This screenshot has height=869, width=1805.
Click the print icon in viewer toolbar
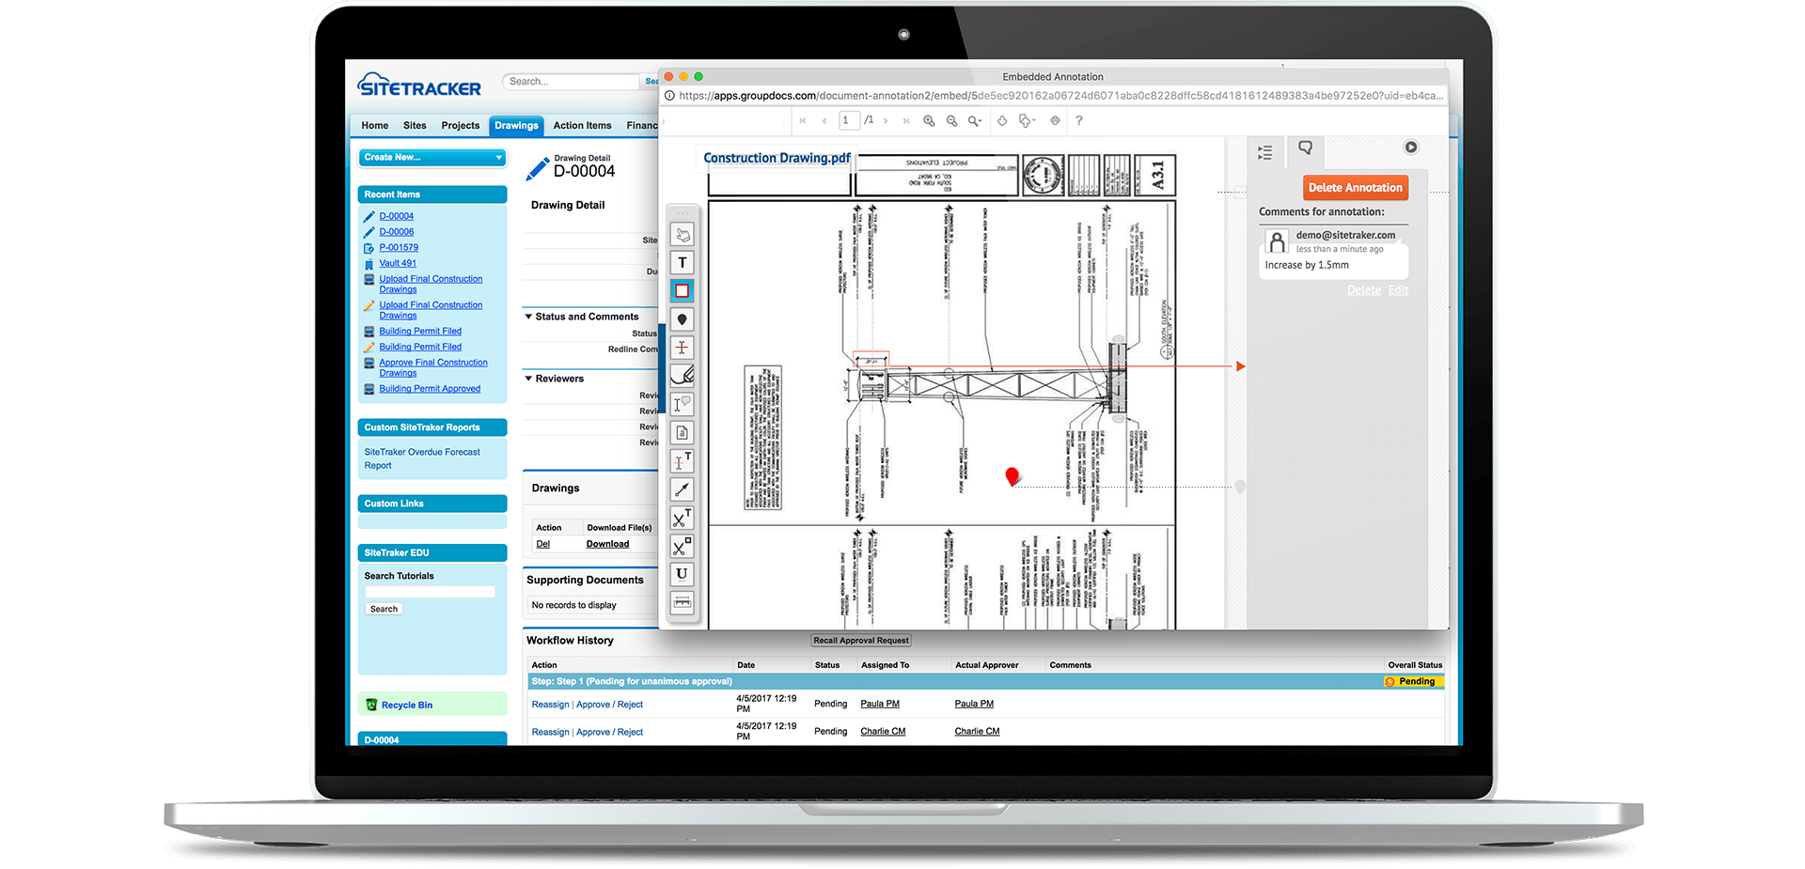tap(1055, 120)
